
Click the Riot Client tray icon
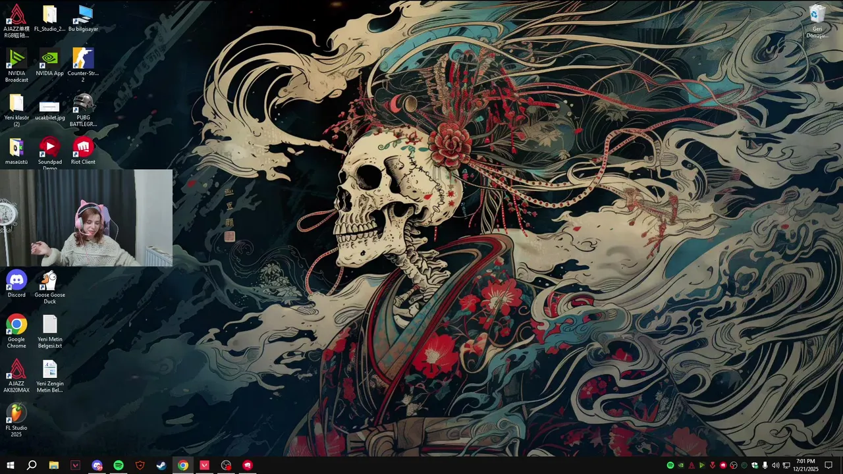[x=723, y=465]
